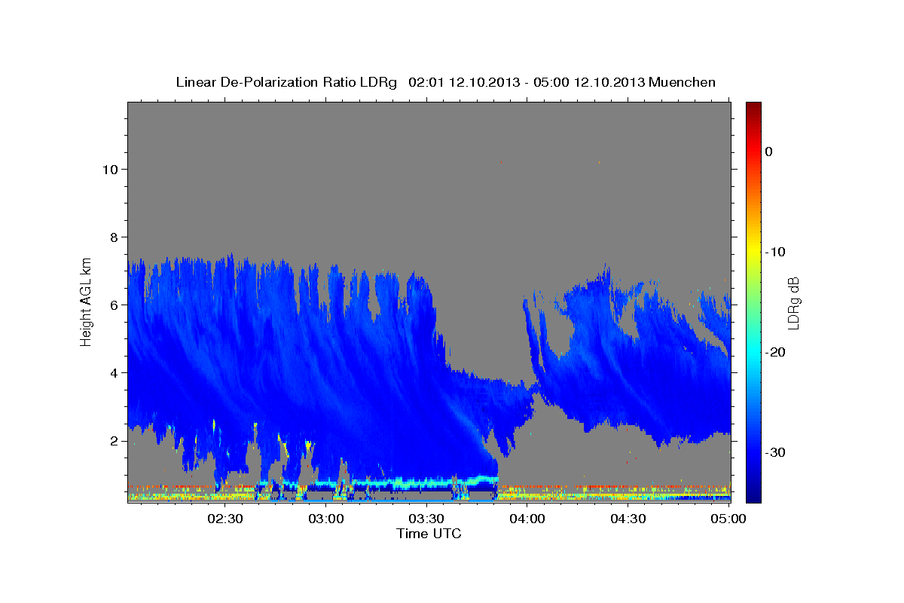Click the colorbar value -10

pyautogui.click(x=775, y=252)
